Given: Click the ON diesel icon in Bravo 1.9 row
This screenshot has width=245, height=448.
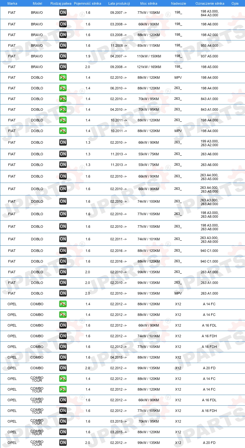Looking at the screenshot, I should tap(63, 56).
